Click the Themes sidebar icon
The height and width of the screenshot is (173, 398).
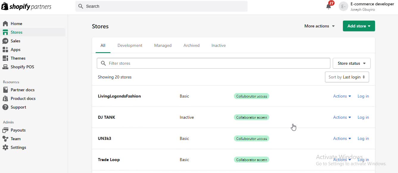click(x=5, y=58)
